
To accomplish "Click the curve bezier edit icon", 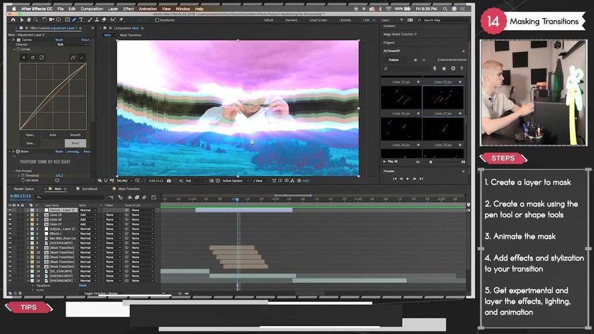I will click(73, 57).
